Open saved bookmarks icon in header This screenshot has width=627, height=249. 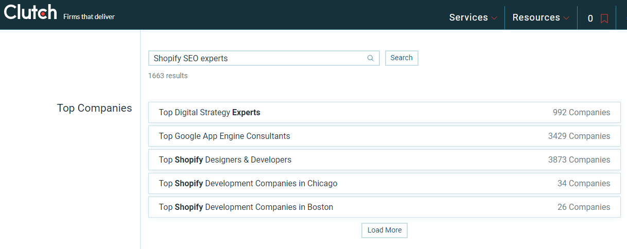point(604,19)
